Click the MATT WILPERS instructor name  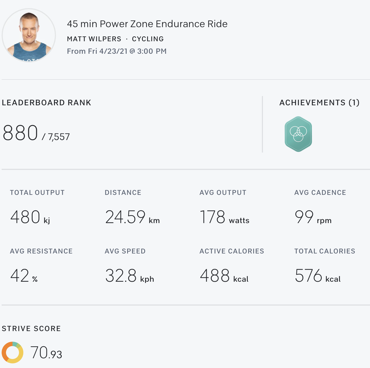pos(94,39)
